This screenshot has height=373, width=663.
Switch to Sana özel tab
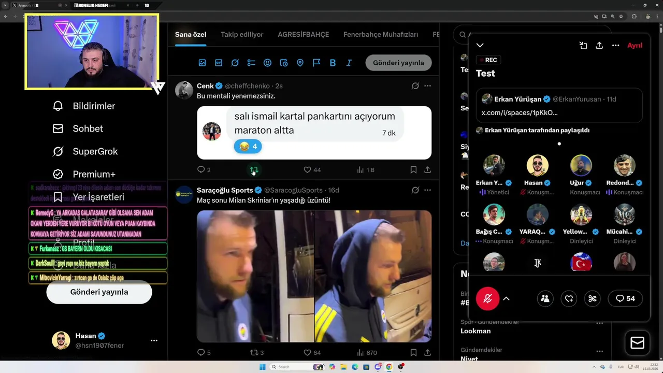pyautogui.click(x=191, y=35)
